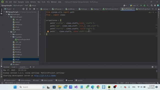Open File Explorer from taskbar
160x90 pixels.
point(59,87)
